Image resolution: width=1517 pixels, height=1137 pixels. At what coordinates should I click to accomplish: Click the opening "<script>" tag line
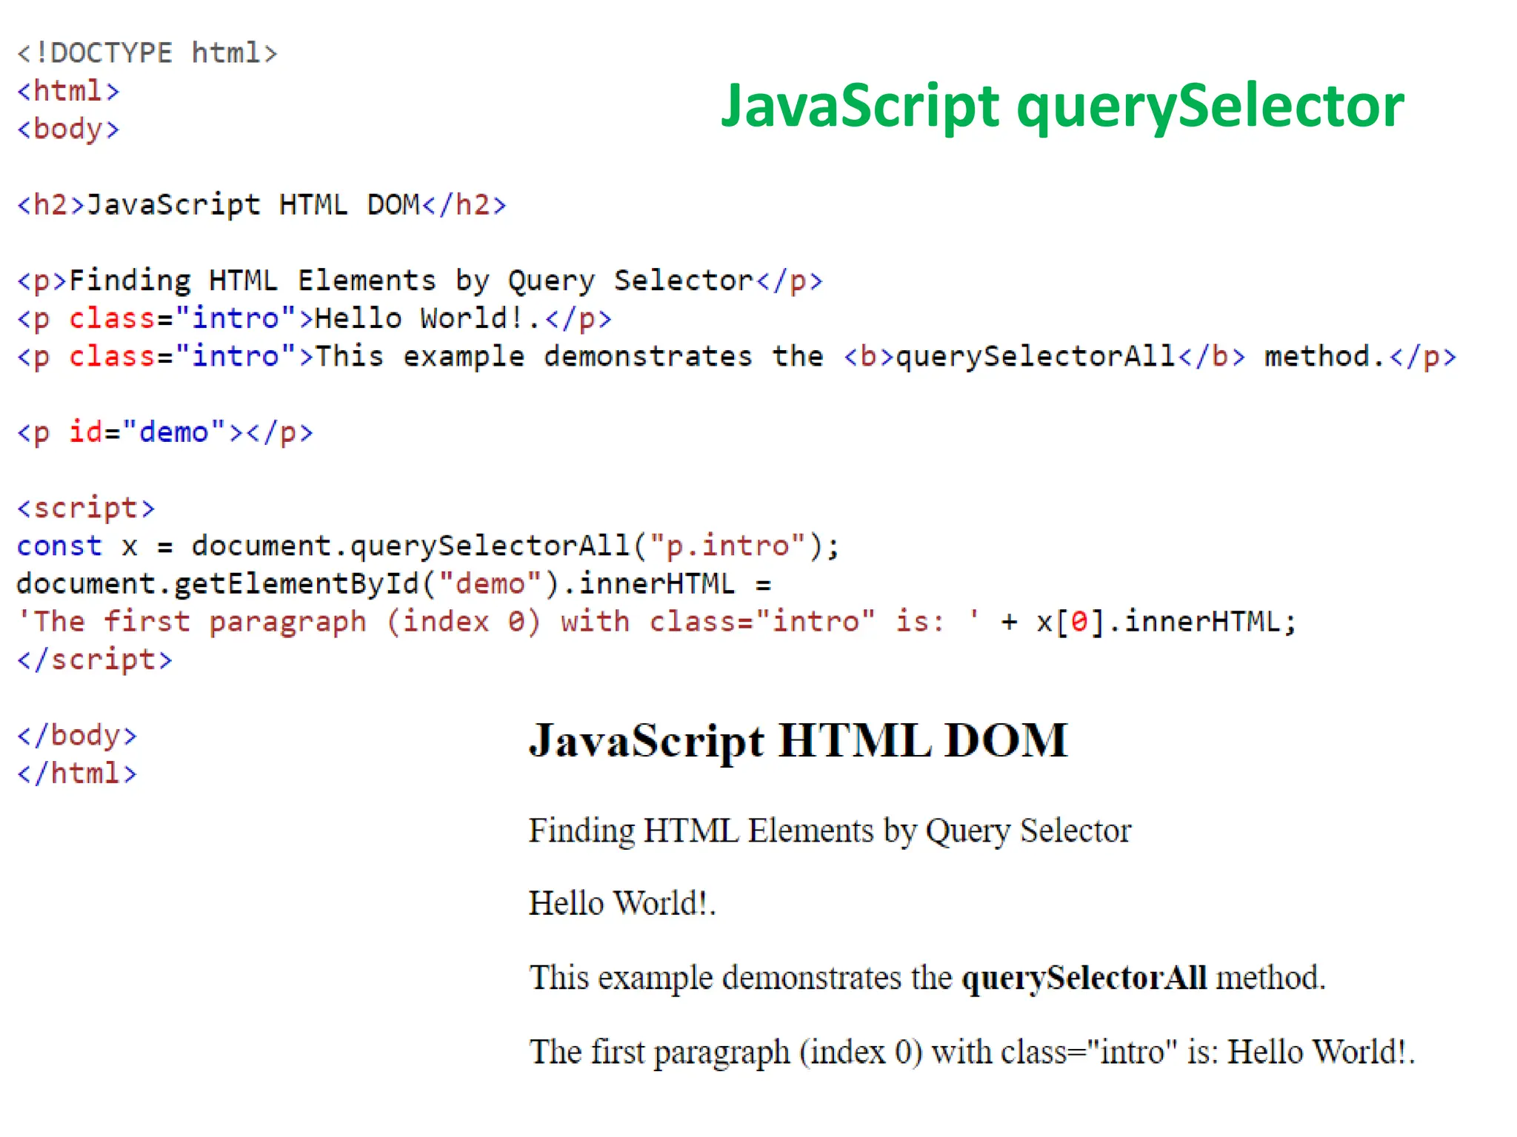86,509
